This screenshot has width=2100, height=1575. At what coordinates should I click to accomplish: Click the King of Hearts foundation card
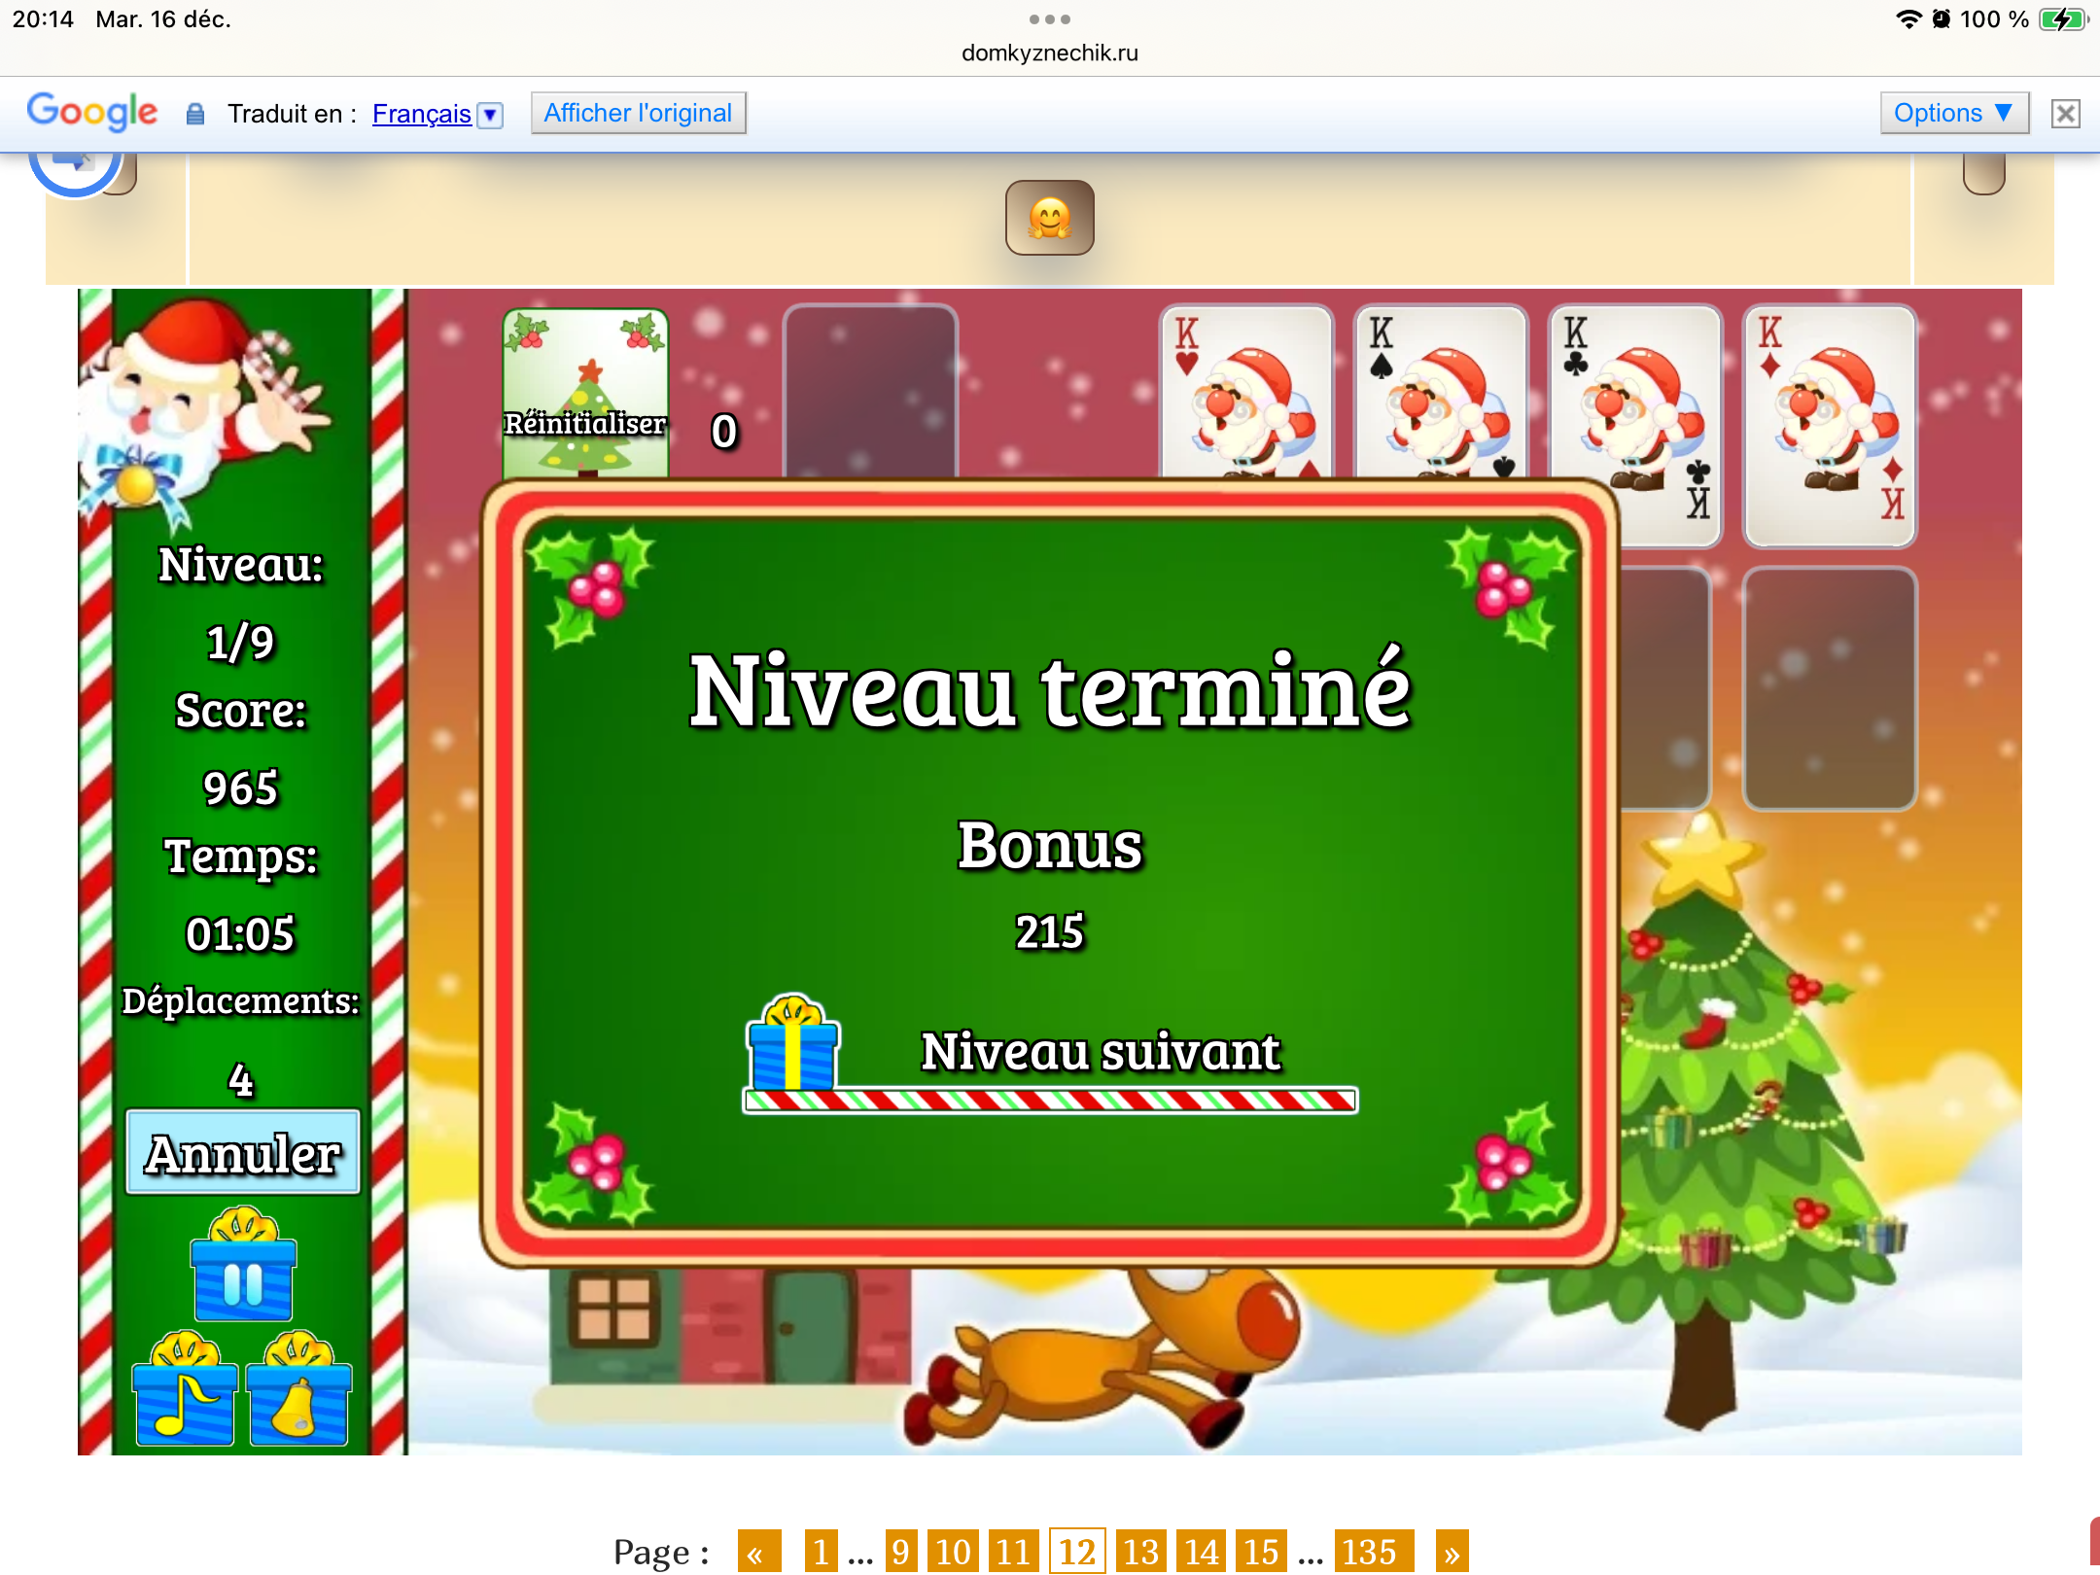(x=1245, y=394)
